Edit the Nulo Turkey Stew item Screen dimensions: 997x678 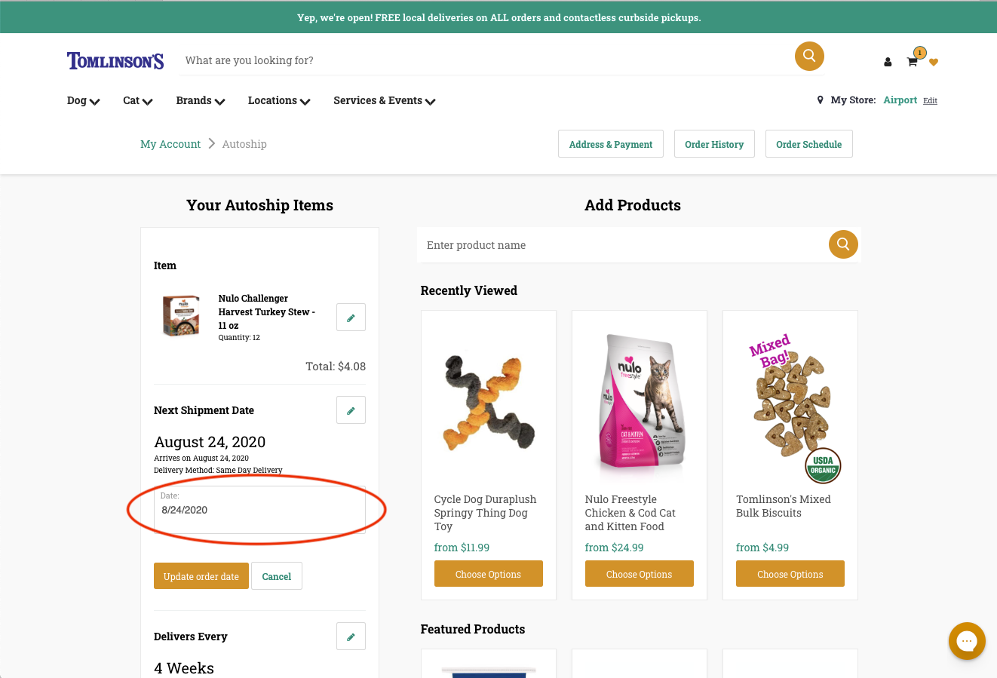click(351, 318)
